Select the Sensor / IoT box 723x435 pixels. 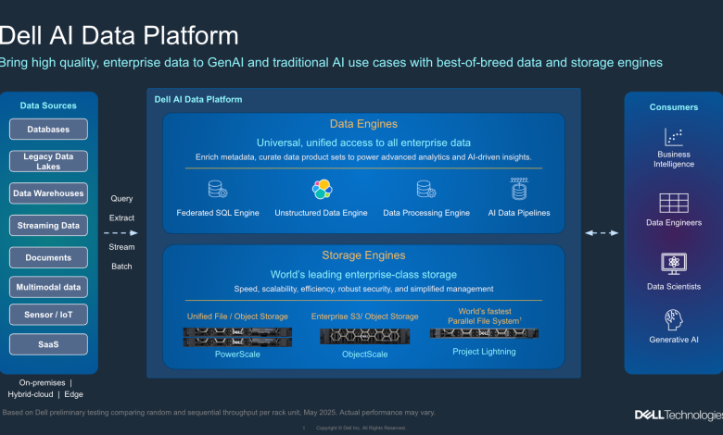pos(48,315)
